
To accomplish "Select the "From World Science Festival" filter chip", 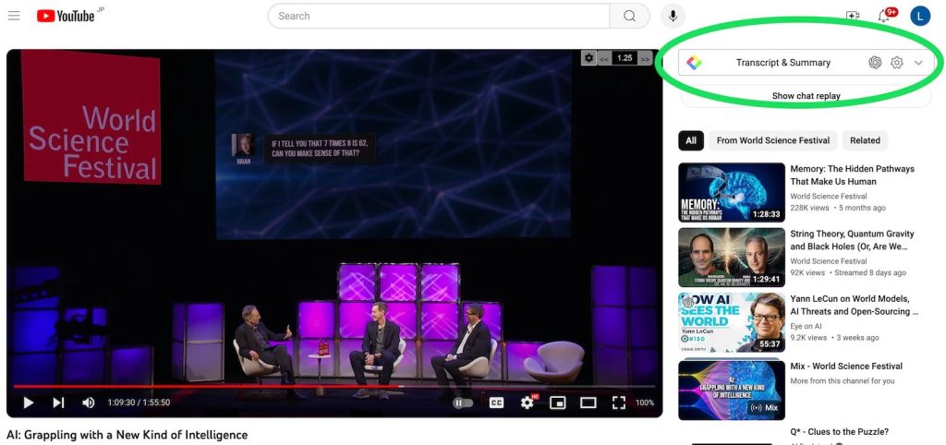I will [772, 140].
